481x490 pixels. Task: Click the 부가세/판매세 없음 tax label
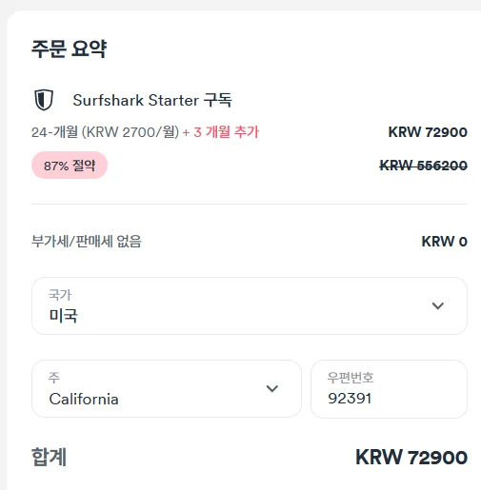pyautogui.click(x=87, y=242)
